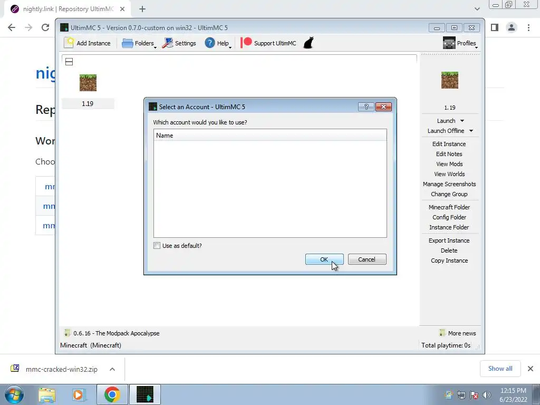Image resolution: width=540 pixels, height=405 pixels.
Task: Open the Minecraft Folder
Action: (449, 207)
